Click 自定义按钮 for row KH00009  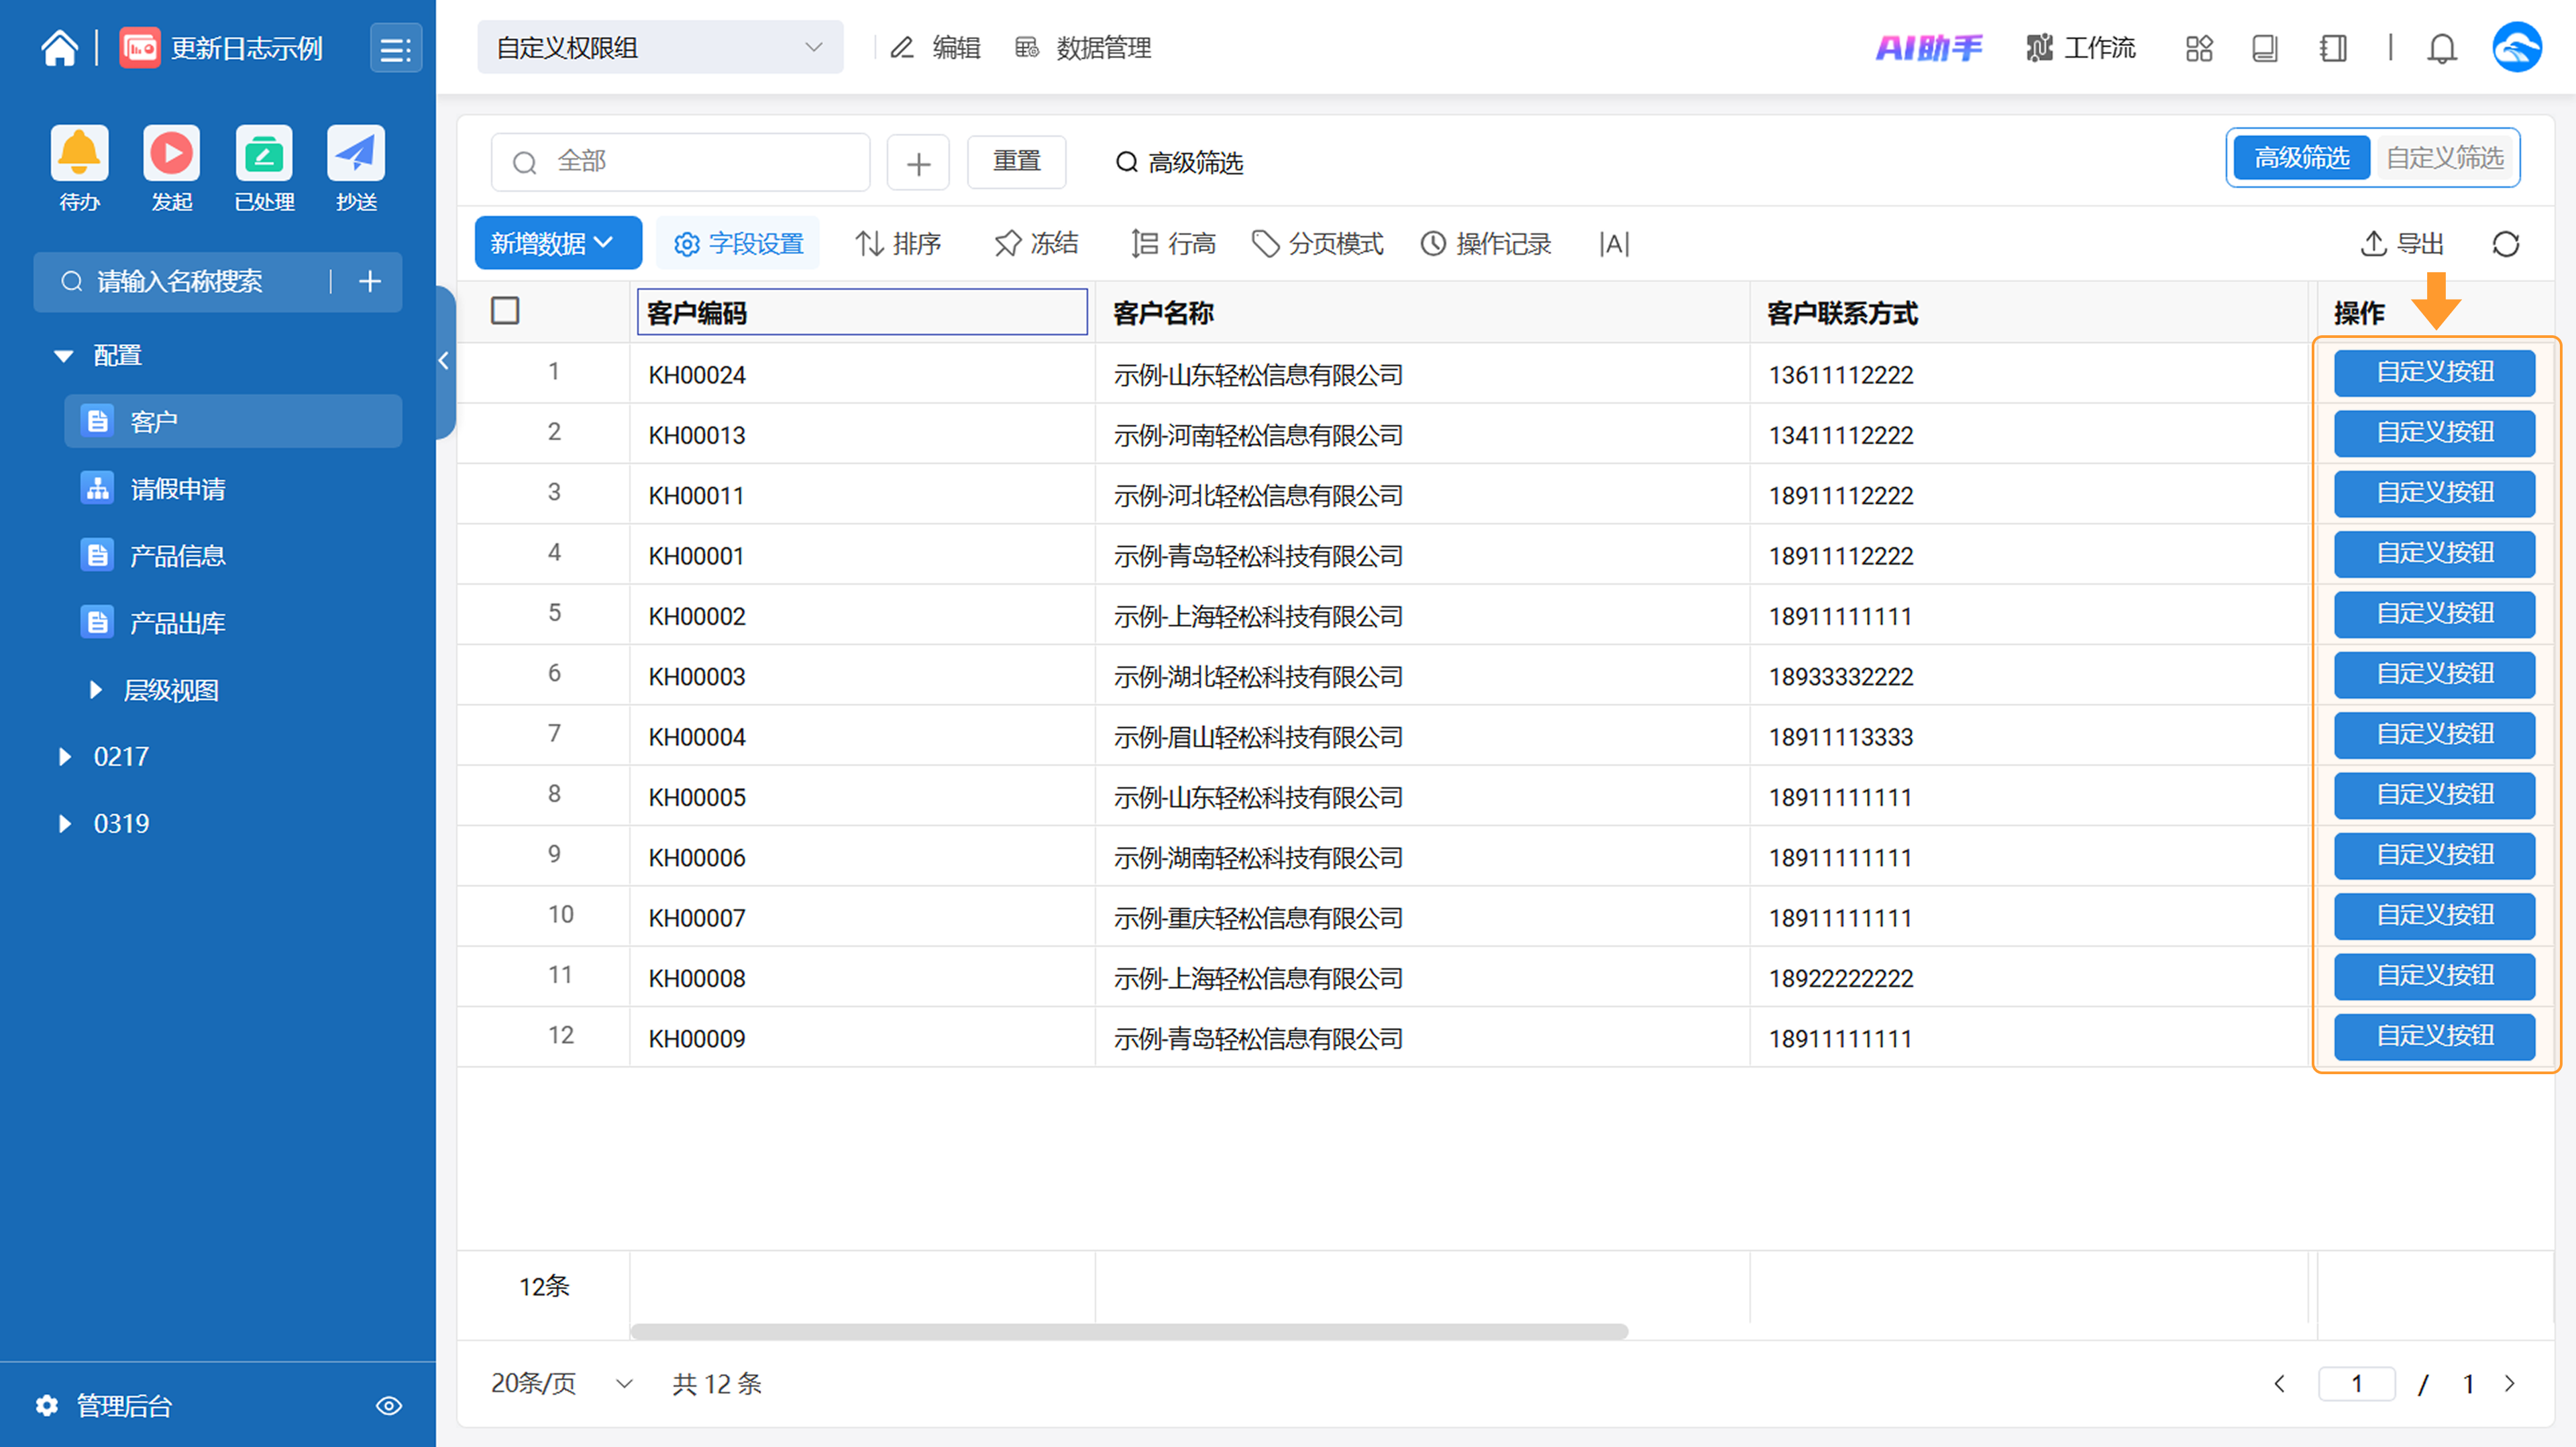2434,1036
